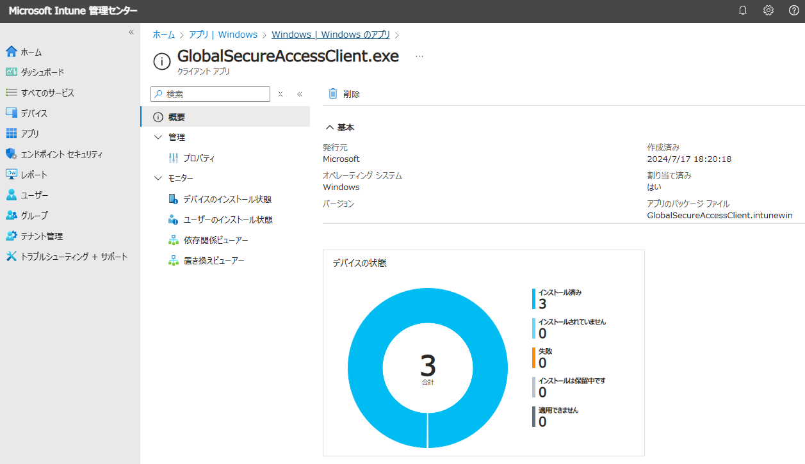This screenshot has height=464, width=805.
Task: Click the info icon beside the app title
Action: pyautogui.click(x=162, y=61)
